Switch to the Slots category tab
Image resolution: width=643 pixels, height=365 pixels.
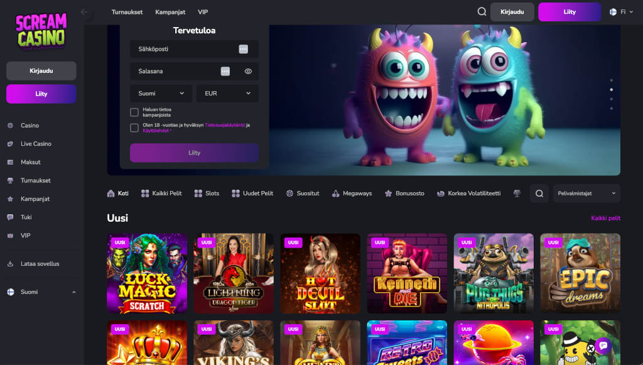tap(207, 193)
